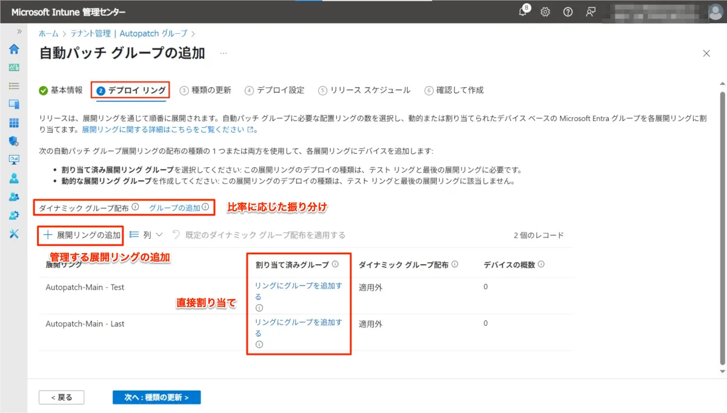Screen dimensions: 727x413
Task: Click 次へ: 種類の更新 button
Action: pos(156,397)
